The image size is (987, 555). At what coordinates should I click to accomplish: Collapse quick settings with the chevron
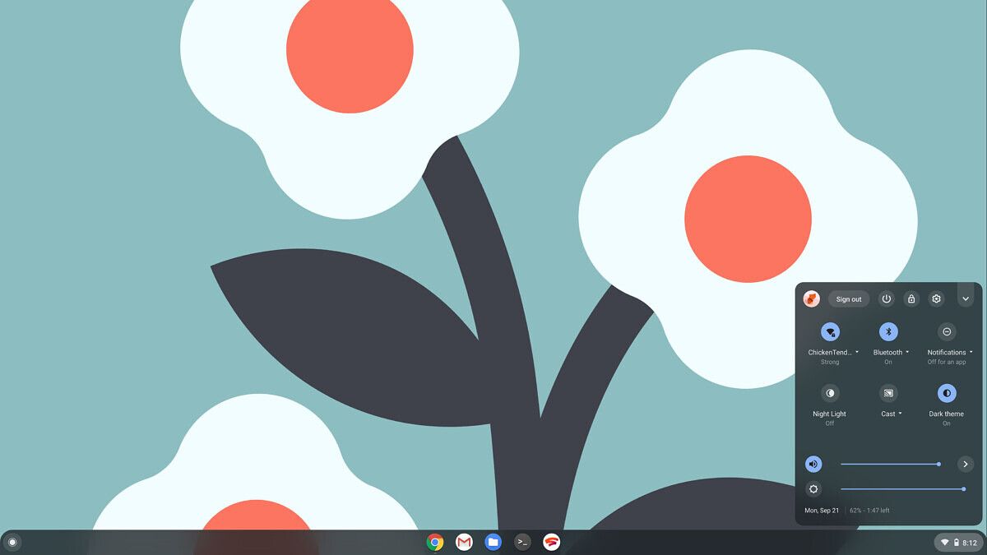(x=966, y=298)
